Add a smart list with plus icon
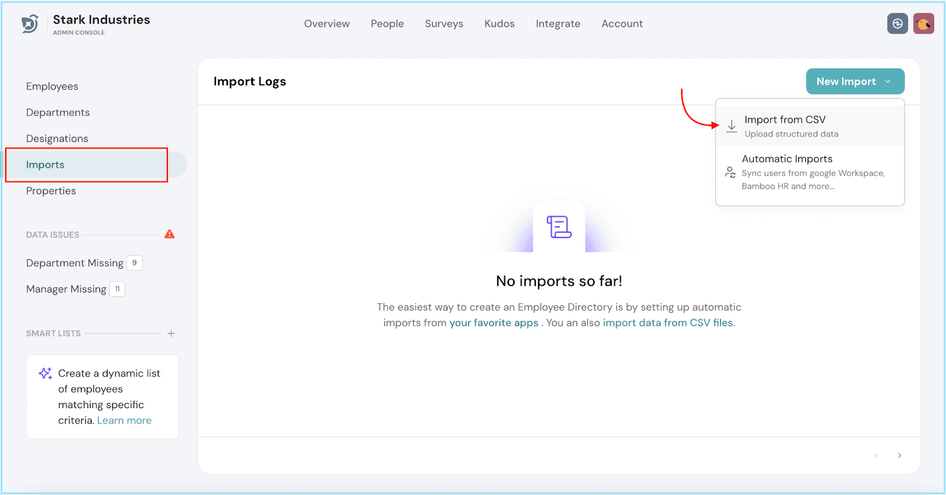Viewport: 946px width, 495px height. [171, 334]
